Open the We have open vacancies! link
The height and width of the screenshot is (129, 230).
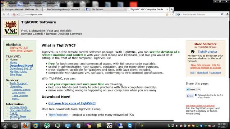[200, 105]
